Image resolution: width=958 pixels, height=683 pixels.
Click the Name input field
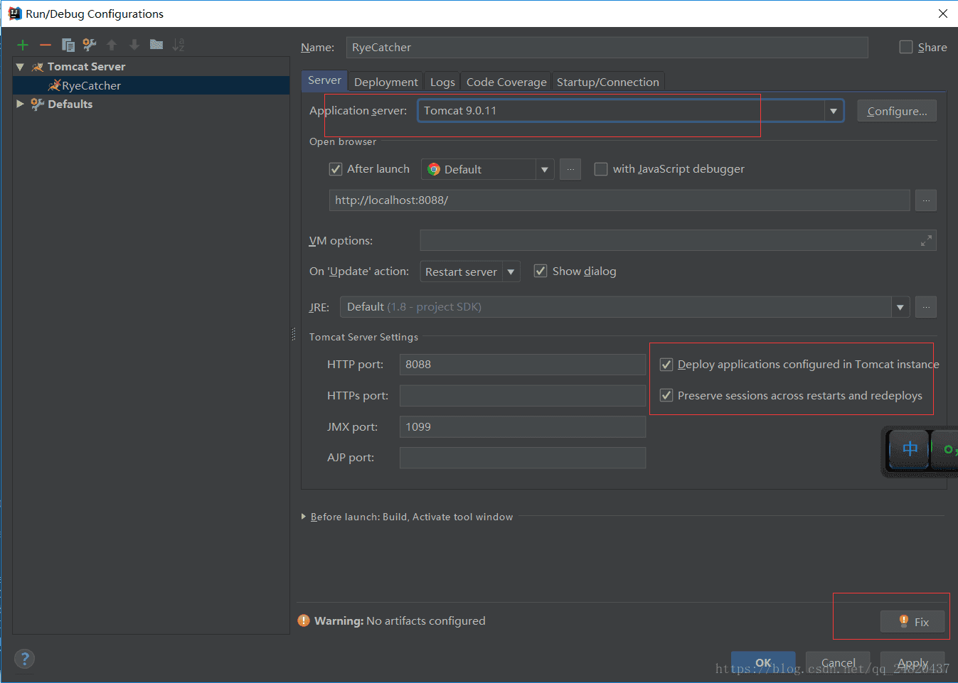[x=607, y=48]
